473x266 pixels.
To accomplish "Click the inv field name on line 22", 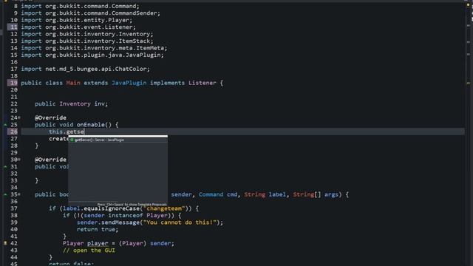I will (x=99, y=103).
